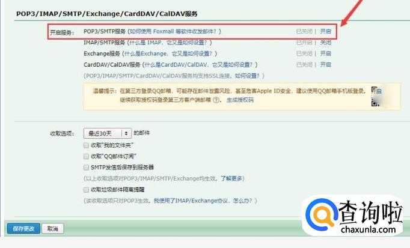Screen dimensions: 410x248
Task: Click 已关闭 status in Exchange row
Action: [304, 53]
